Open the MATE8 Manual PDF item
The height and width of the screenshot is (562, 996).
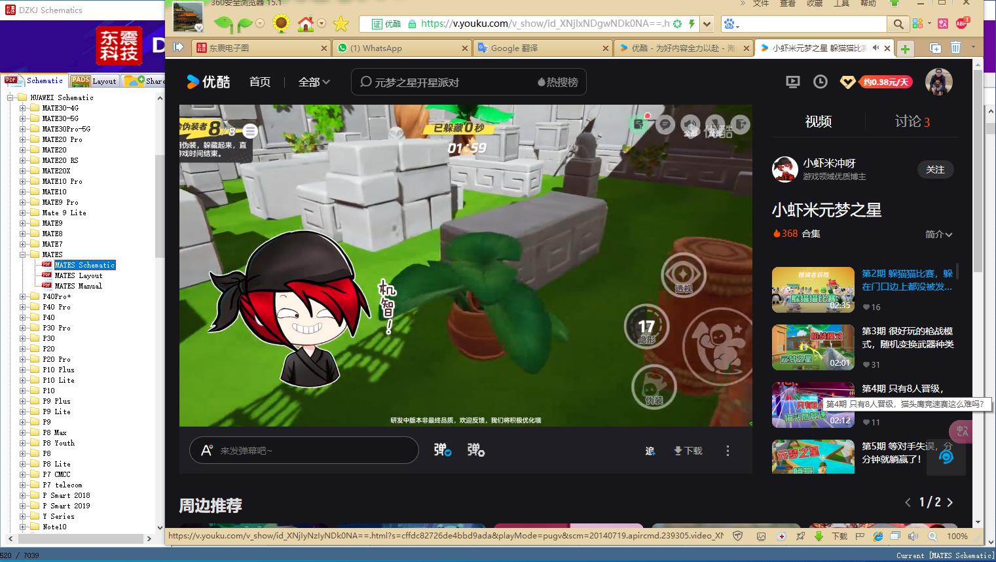tap(79, 286)
